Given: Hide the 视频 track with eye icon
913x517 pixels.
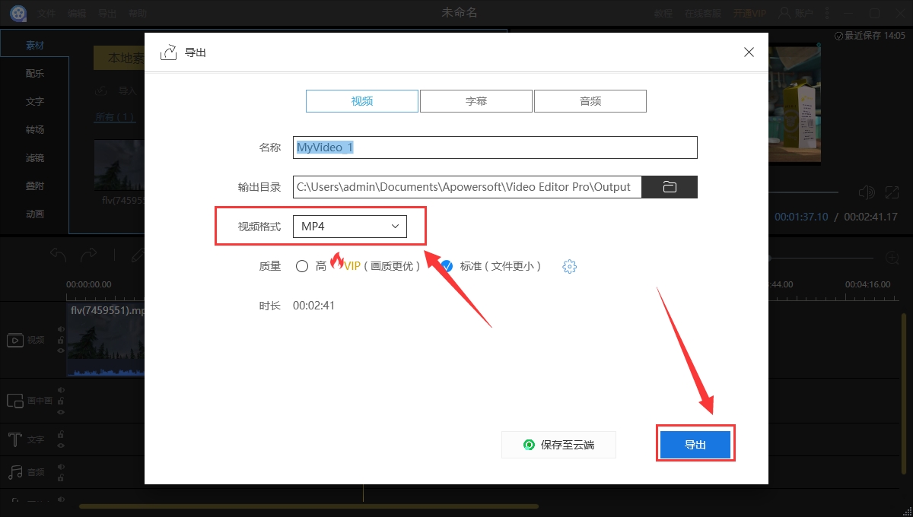Looking at the screenshot, I should pos(61,350).
